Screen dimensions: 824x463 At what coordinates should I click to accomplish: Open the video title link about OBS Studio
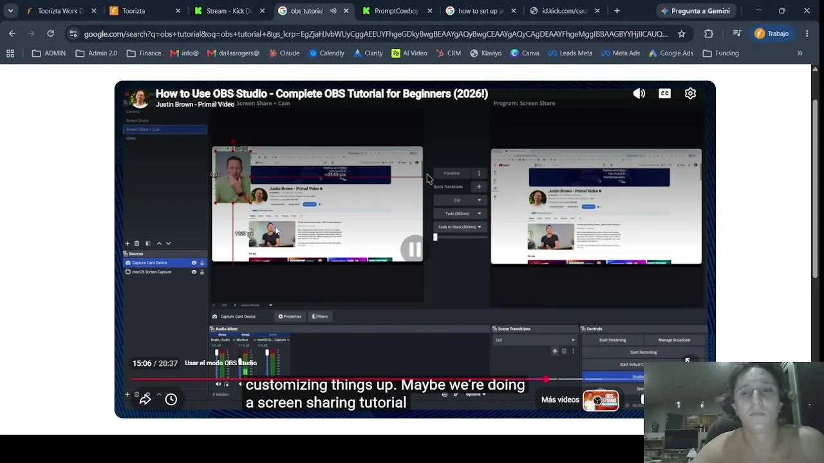tap(322, 94)
